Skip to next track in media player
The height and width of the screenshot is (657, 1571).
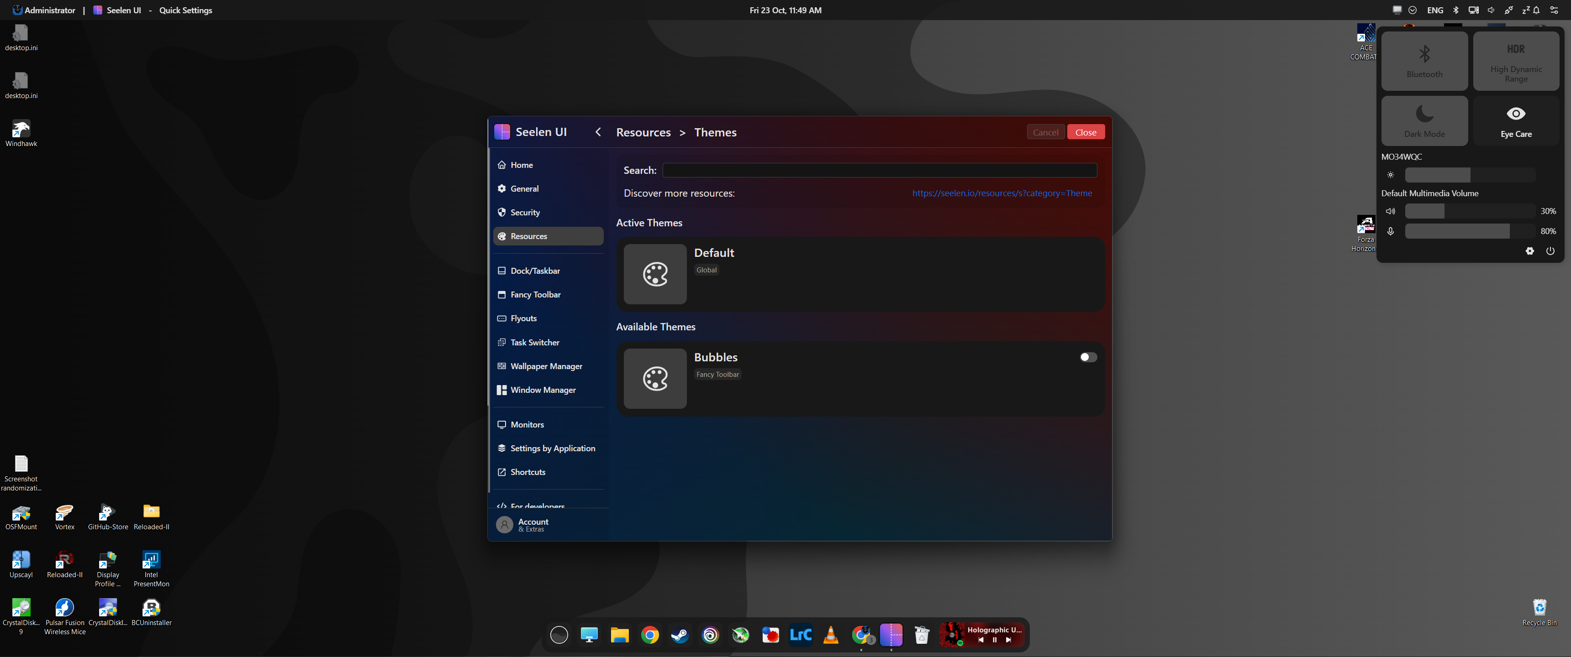[x=1008, y=640]
